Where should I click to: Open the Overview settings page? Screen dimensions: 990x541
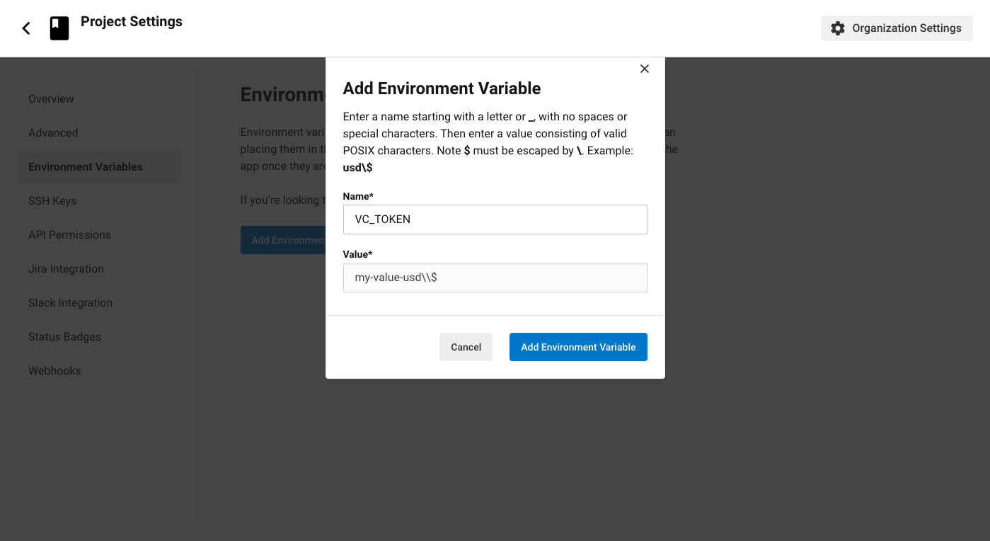(x=51, y=98)
